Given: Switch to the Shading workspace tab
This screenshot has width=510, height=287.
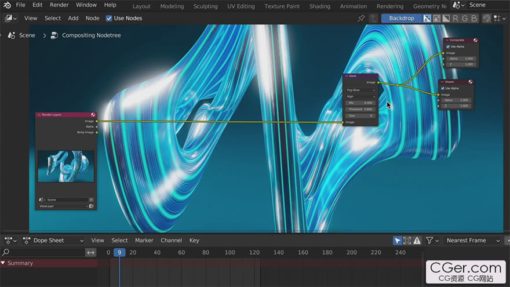Looking at the screenshot, I should click(320, 6).
